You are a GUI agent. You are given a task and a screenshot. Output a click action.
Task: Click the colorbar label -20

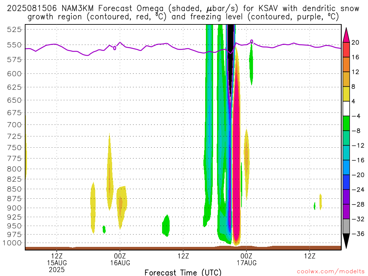[x=358, y=175]
